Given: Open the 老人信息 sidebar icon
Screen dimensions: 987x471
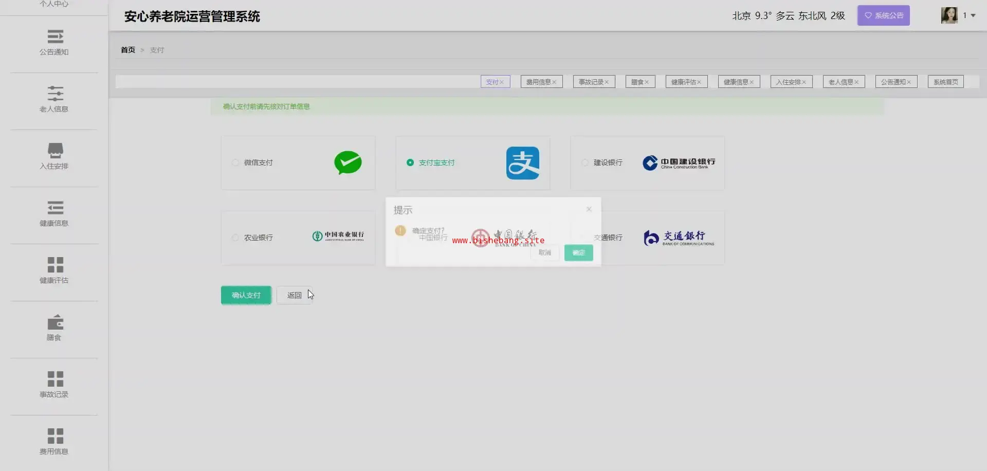Looking at the screenshot, I should pyautogui.click(x=55, y=94).
